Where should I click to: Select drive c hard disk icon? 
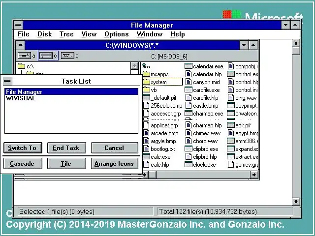click(x=46, y=56)
